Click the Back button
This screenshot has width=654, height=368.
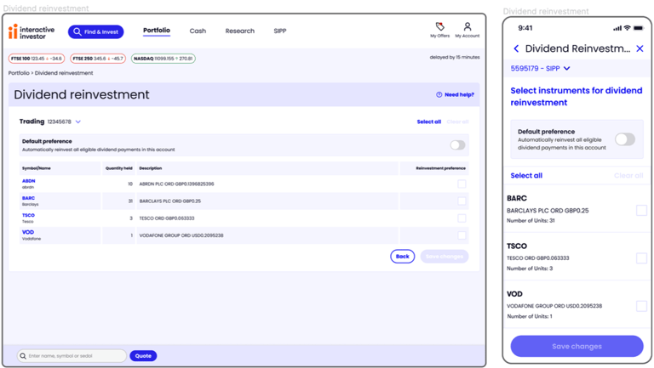tap(403, 257)
